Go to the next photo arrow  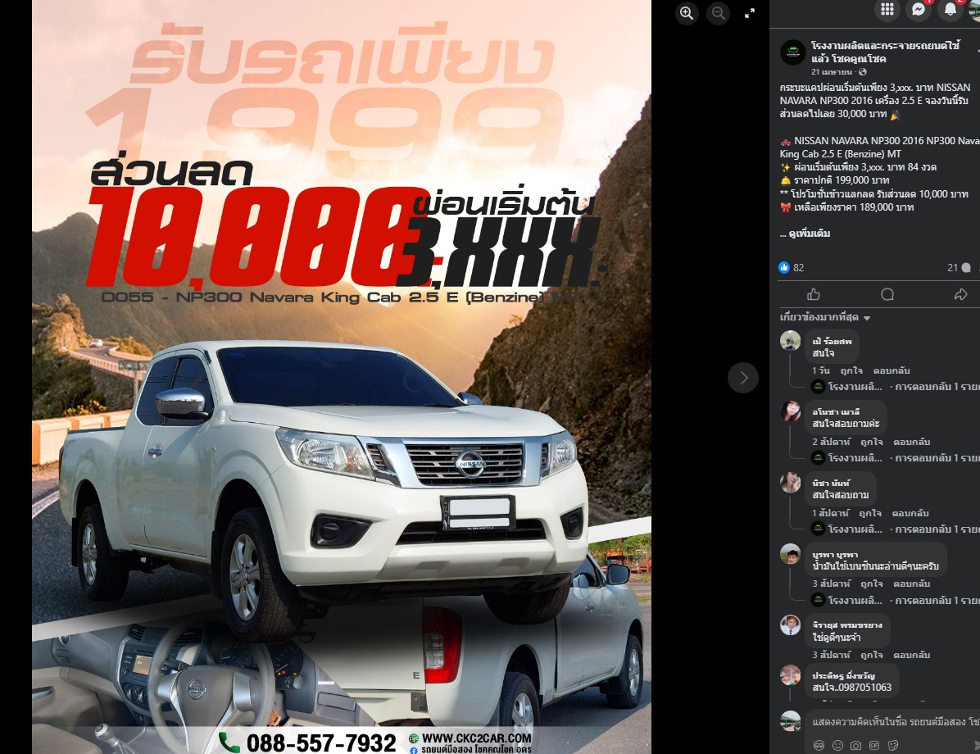tap(743, 378)
